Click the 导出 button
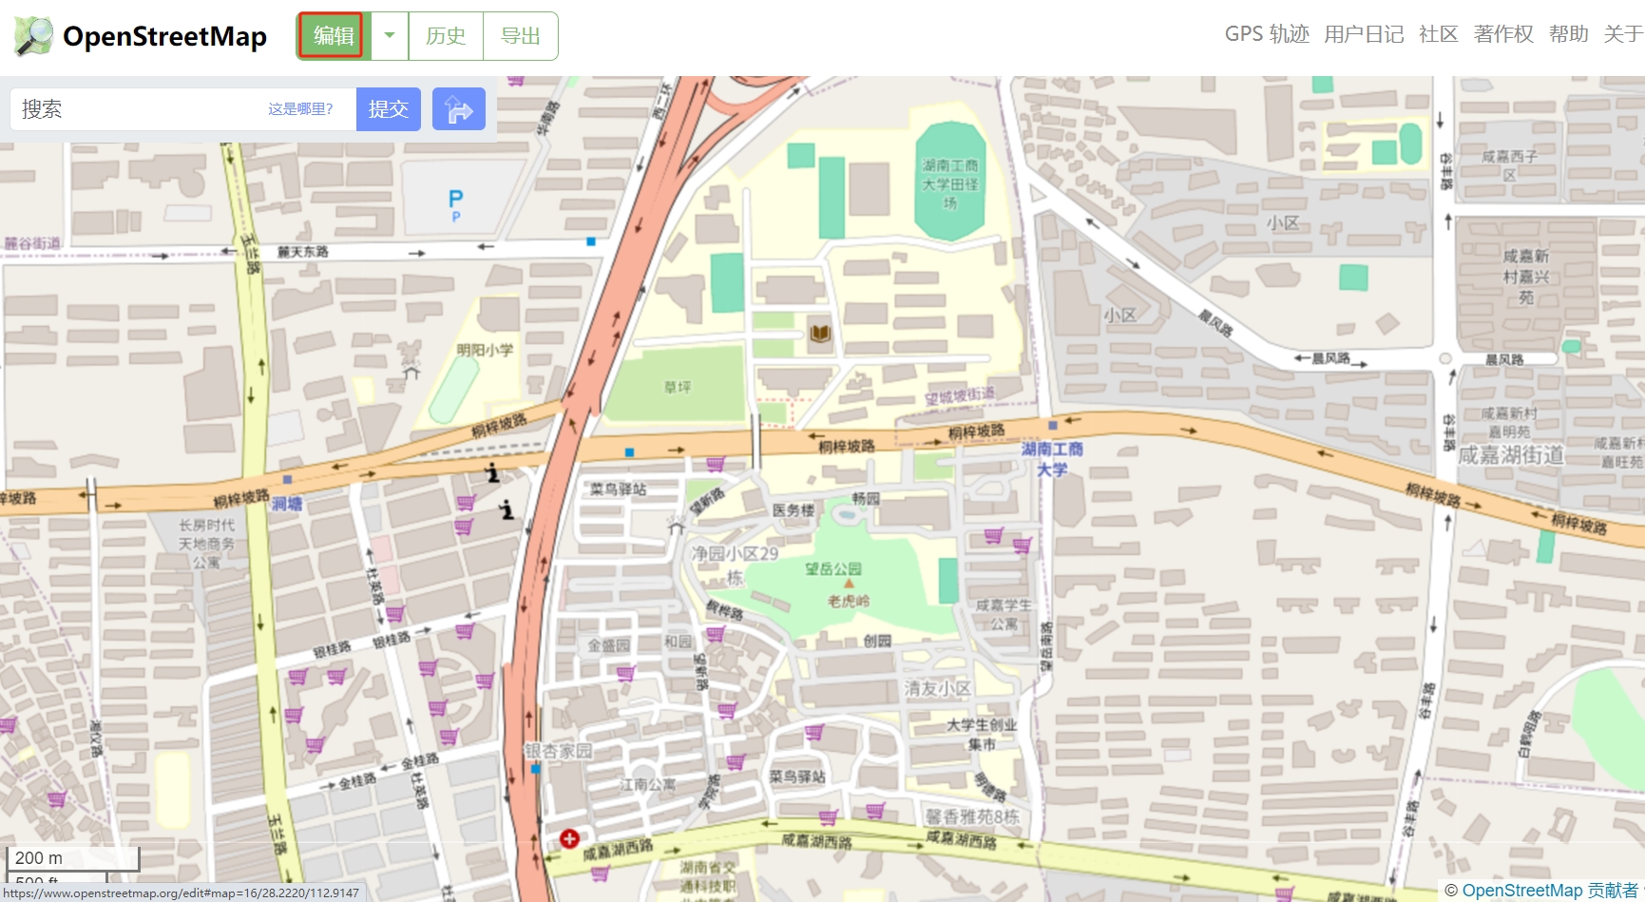 coord(519,36)
